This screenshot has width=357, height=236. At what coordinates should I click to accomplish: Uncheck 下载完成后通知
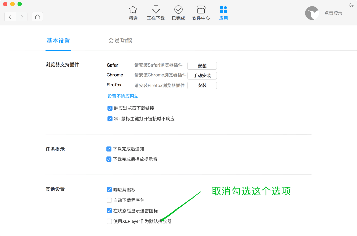109,149
